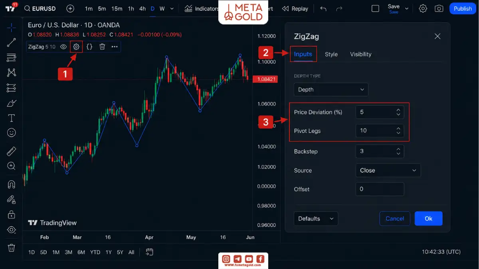Select the Text annotation tool
479x269 pixels.
(x=12, y=118)
